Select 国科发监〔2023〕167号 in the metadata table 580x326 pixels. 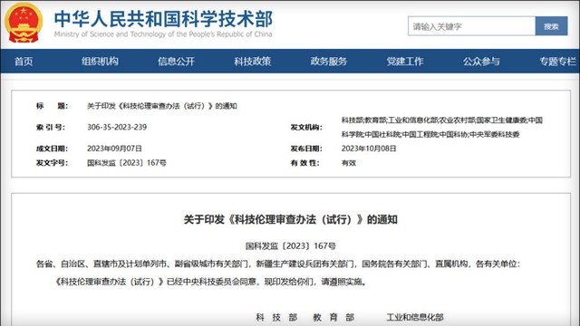(x=127, y=163)
